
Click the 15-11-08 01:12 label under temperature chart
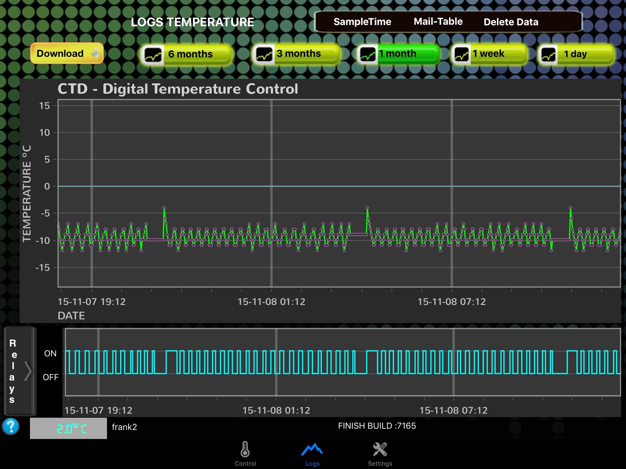[x=271, y=302]
